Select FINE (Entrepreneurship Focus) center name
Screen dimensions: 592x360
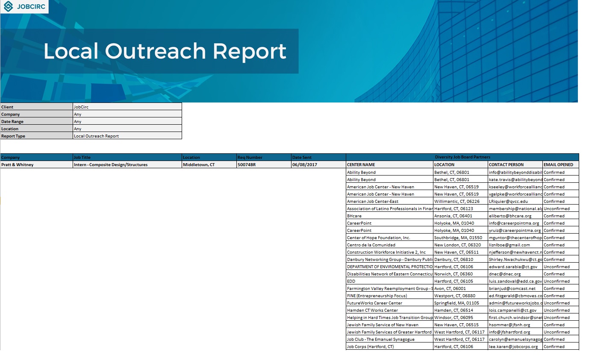390,296
